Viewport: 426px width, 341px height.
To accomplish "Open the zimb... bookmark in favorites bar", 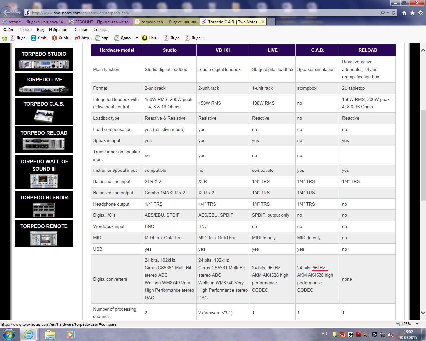I will (40, 38).
